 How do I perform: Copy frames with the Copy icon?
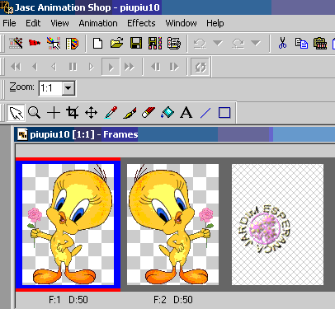click(x=301, y=44)
